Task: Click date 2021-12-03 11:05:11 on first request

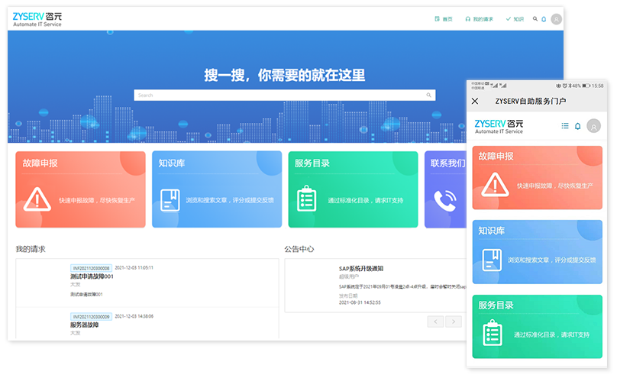Action: click(134, 267)
